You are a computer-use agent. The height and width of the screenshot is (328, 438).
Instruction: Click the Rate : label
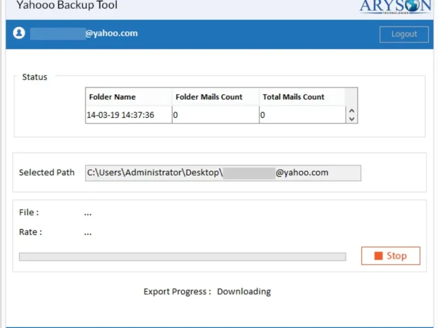pyautogui.click(x=31, y=232)
